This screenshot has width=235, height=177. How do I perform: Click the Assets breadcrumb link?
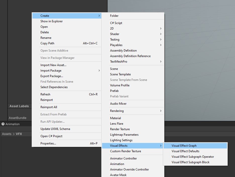click(x=7, y=134)
